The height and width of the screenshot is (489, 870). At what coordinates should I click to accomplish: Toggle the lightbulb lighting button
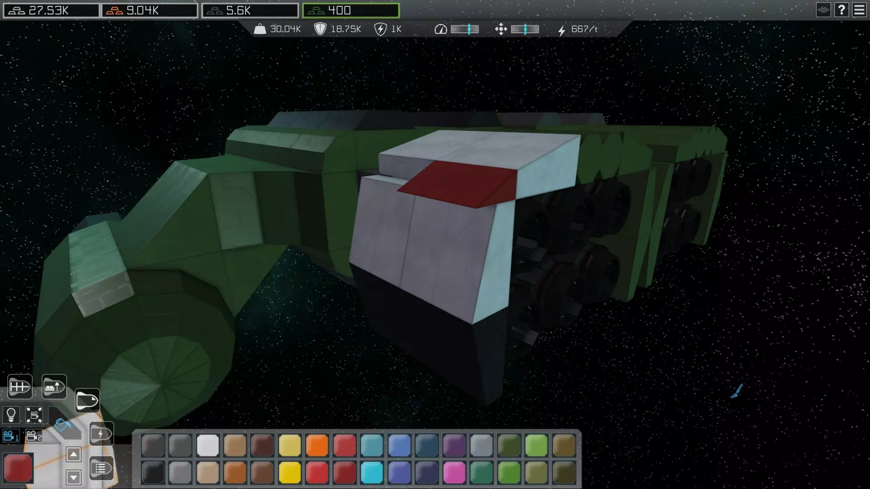[x=11, y=415]
